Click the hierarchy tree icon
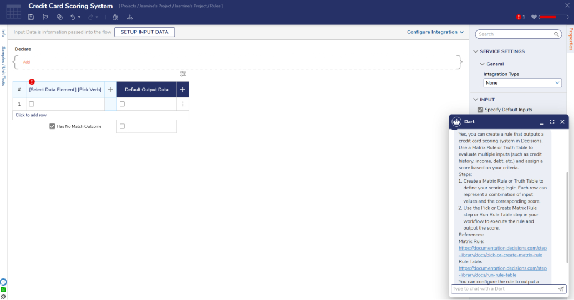This screenshot has width=574, height=300. coord(130,17)
